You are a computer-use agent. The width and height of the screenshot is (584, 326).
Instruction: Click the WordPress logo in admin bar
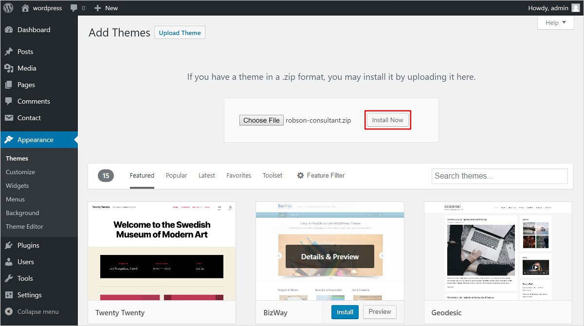pos(9,8)
